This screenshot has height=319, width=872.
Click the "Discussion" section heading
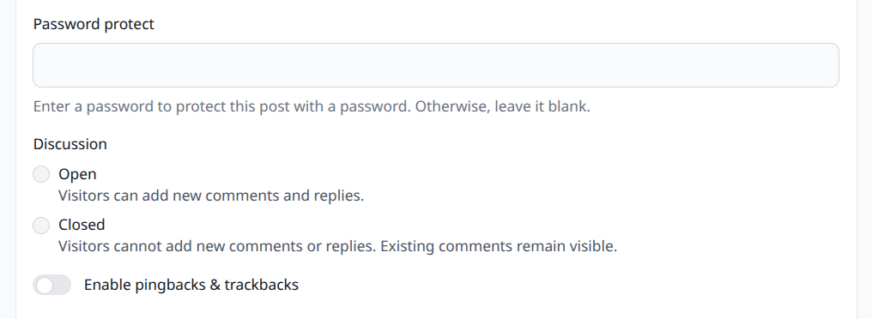(x=70, y=144)
